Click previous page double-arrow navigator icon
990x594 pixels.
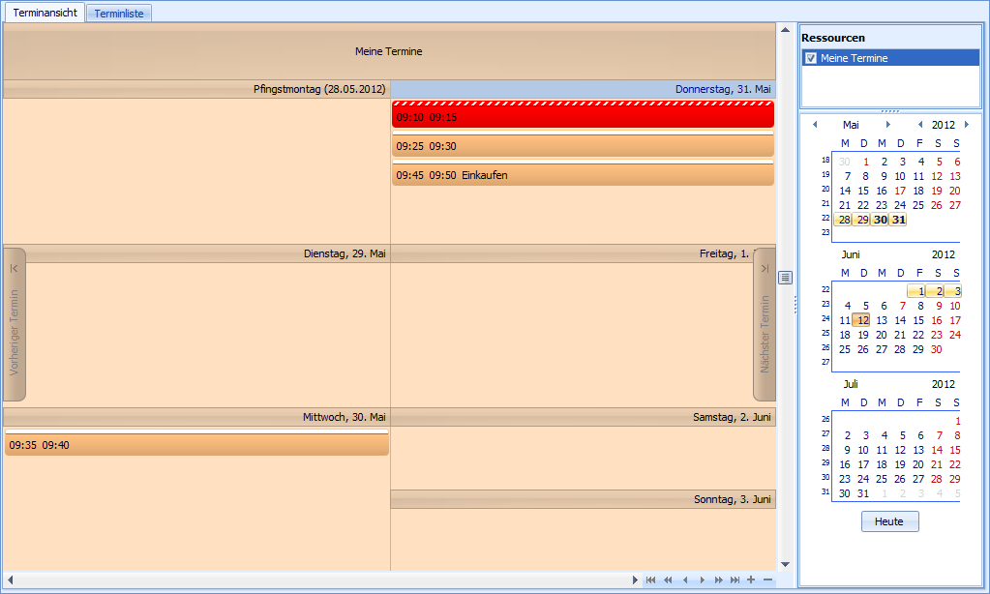[x=668, y=579]
